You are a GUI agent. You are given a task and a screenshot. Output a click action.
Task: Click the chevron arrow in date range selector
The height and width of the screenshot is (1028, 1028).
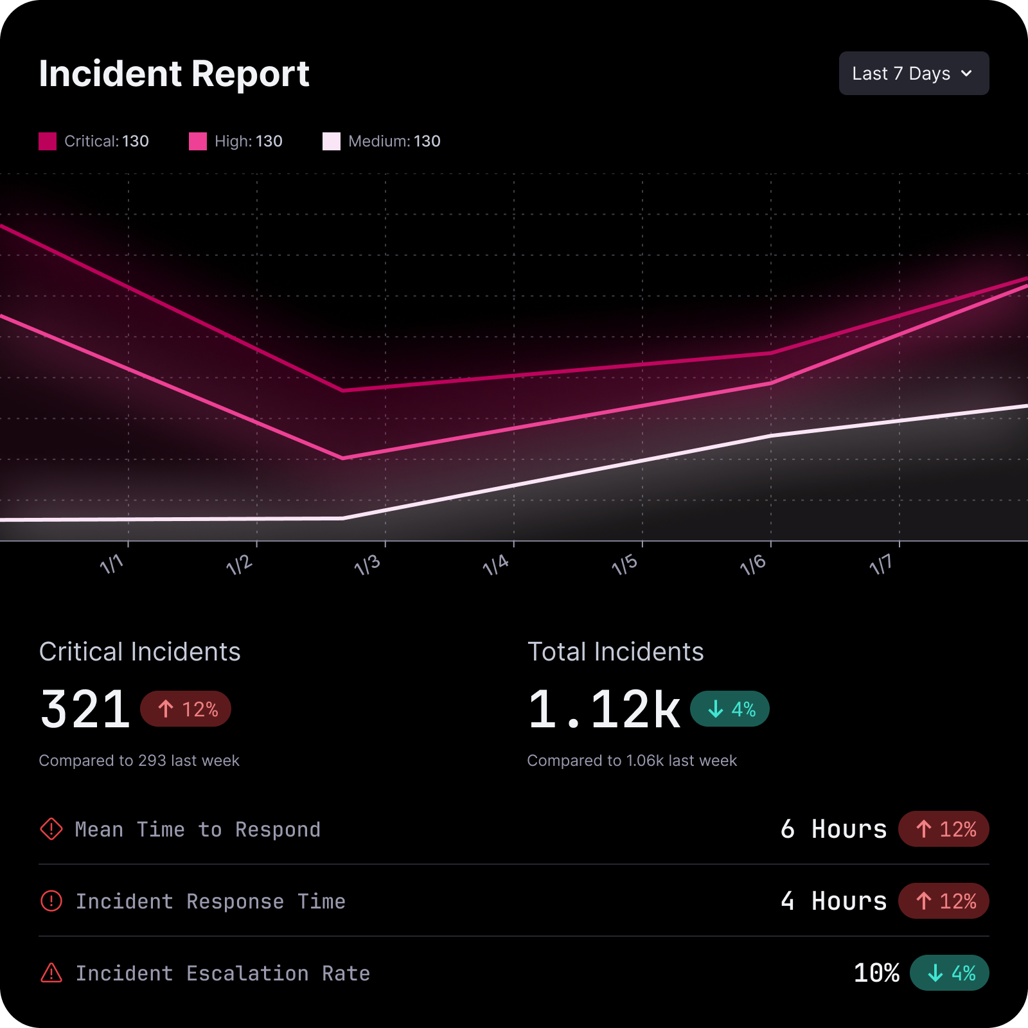click(966, 74)
